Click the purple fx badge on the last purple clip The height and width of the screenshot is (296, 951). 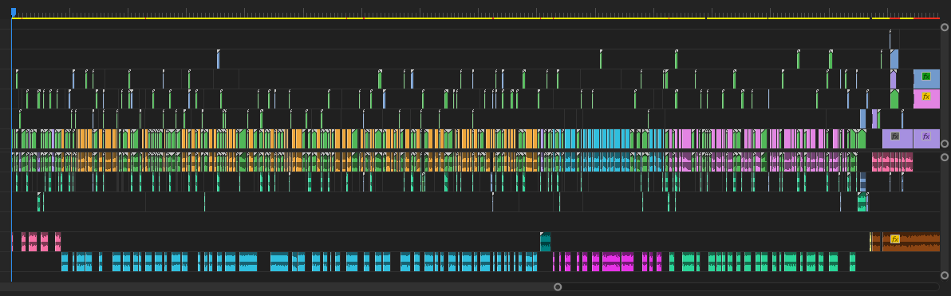pos(926,136)
